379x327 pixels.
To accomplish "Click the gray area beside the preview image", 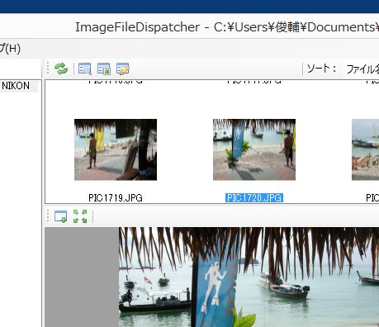I will pos(82,277).
